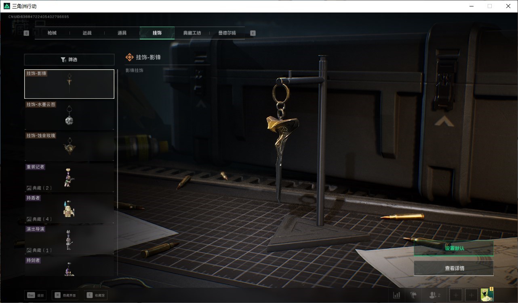The height and width of the screenshot is (303, 518).
Task: Select the 挂饰-蚀金玫瑰 item thumbnail
Action: [x=69, y=146]
